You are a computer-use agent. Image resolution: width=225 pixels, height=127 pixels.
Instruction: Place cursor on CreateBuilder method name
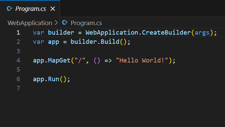(166, 33)
